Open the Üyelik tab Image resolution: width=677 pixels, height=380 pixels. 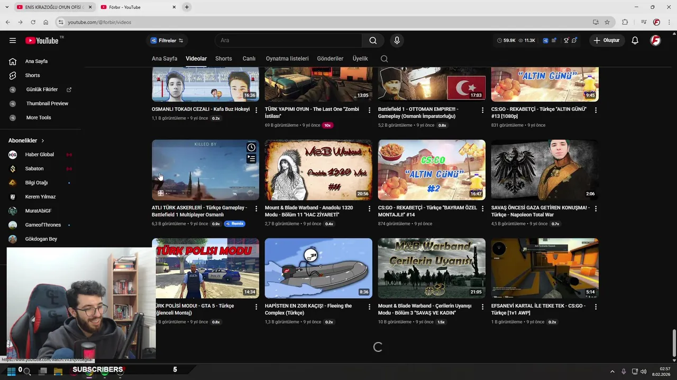pyautogui.click(x=360, y=59)
